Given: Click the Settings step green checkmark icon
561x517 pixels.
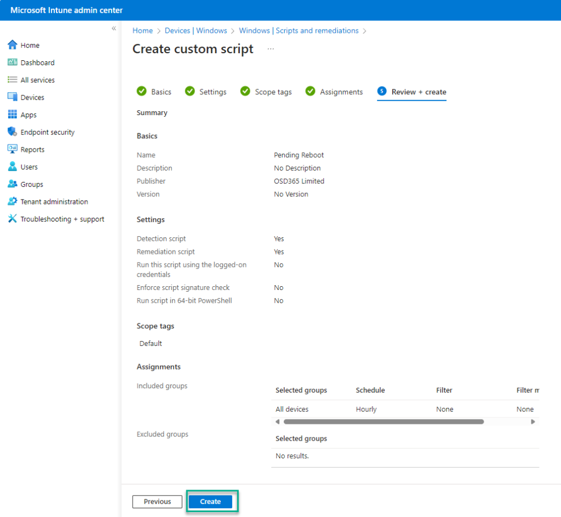Looking at the screenshot, I should [190, 92].
